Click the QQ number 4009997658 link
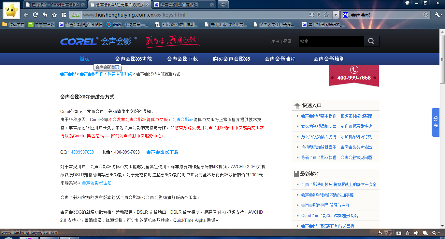 click(x=82, y=152)
